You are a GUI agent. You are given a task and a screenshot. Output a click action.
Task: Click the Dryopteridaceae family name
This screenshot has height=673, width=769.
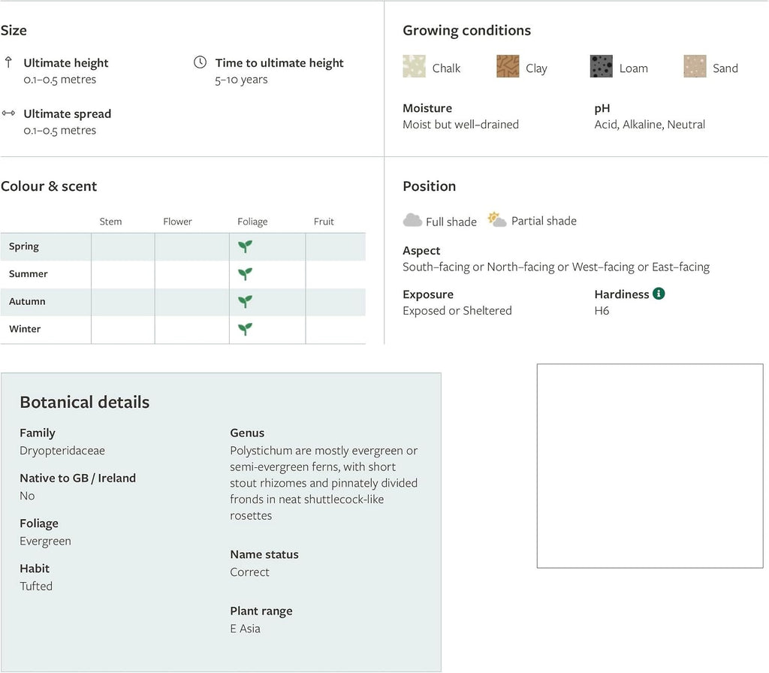[x=62, y=451]
